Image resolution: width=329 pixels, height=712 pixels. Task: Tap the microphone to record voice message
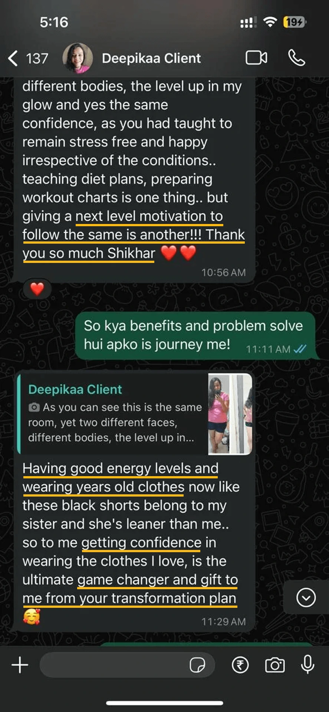307,665
